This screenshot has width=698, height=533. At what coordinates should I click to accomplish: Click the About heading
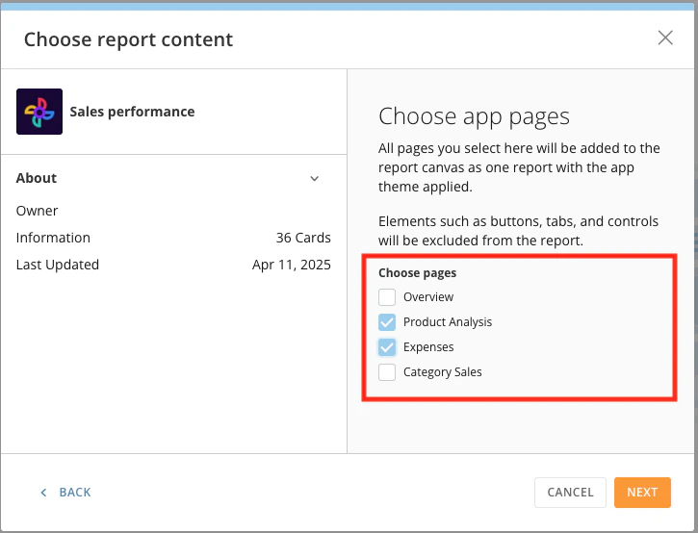37,178
